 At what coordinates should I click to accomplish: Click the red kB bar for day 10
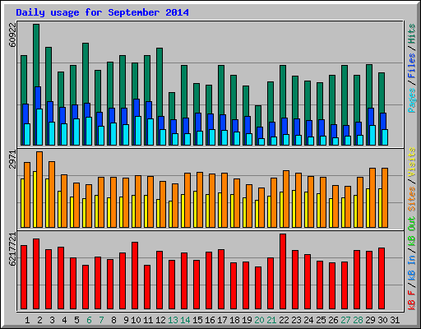135,276
